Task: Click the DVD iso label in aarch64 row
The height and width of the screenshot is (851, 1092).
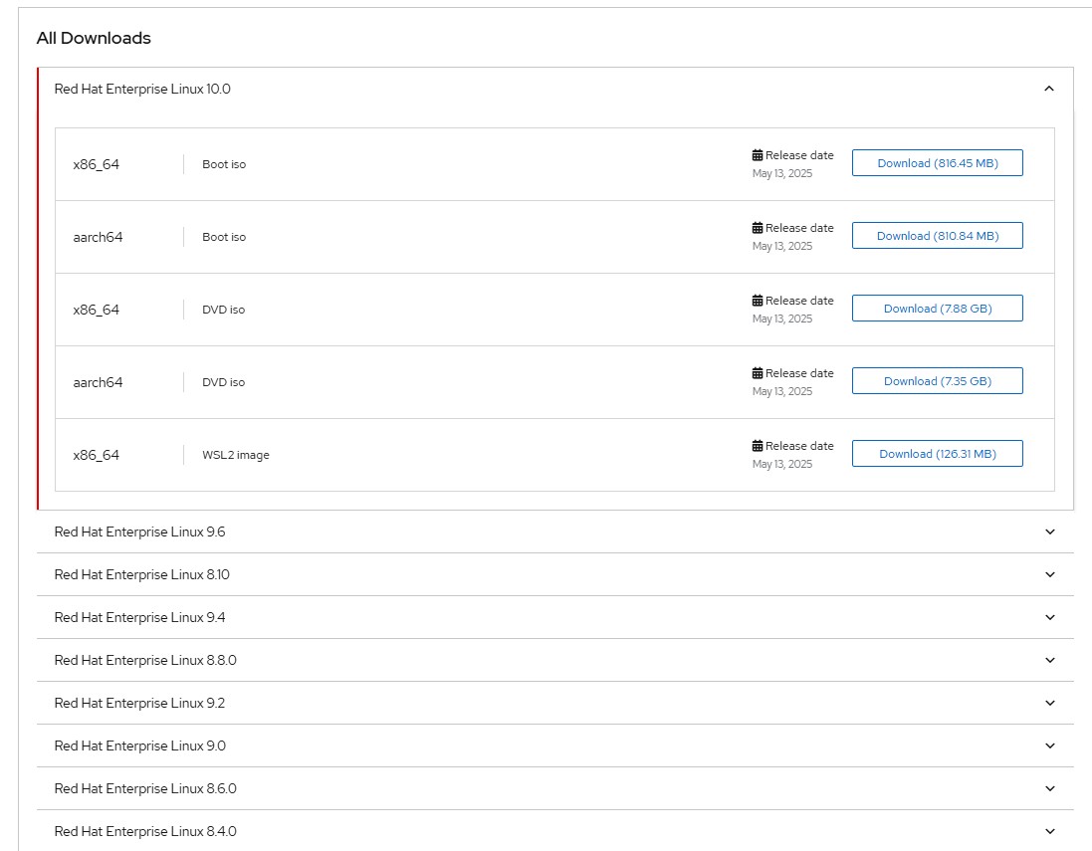Action: (224, 382)
